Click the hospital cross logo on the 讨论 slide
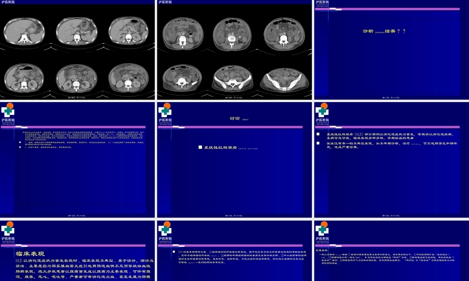469x281 pixels. (165, 111)
